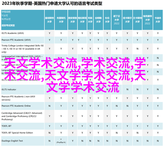
Task: Select Pearson PTE (UKVI) Y under 格拉斯哥大学
Action: 78,40
